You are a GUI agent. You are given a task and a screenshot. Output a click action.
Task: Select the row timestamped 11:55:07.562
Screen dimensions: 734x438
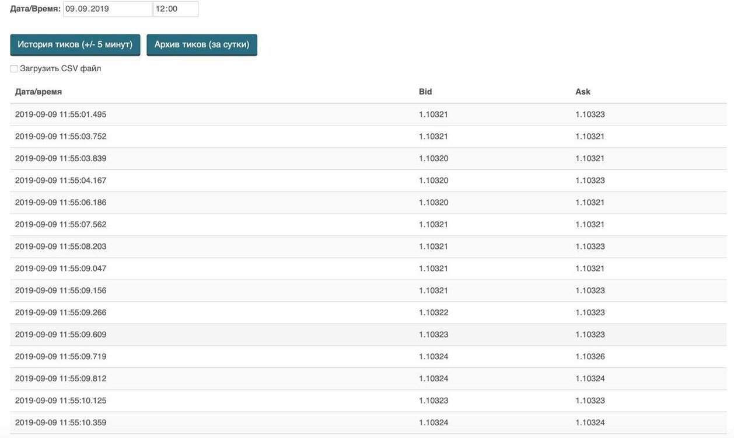tap(368, 225)
